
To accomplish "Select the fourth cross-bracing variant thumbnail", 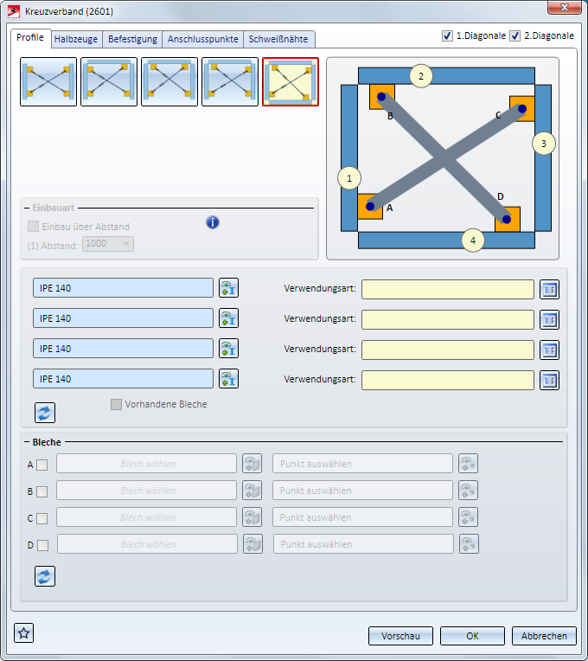I will point(230,82).
